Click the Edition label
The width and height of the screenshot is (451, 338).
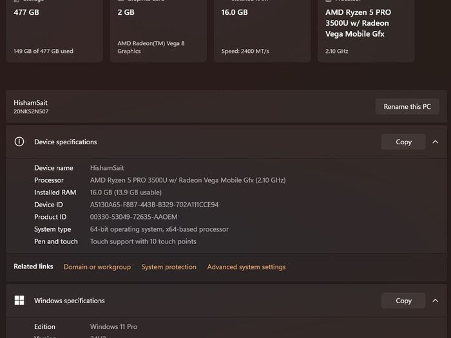click(44, 327)
